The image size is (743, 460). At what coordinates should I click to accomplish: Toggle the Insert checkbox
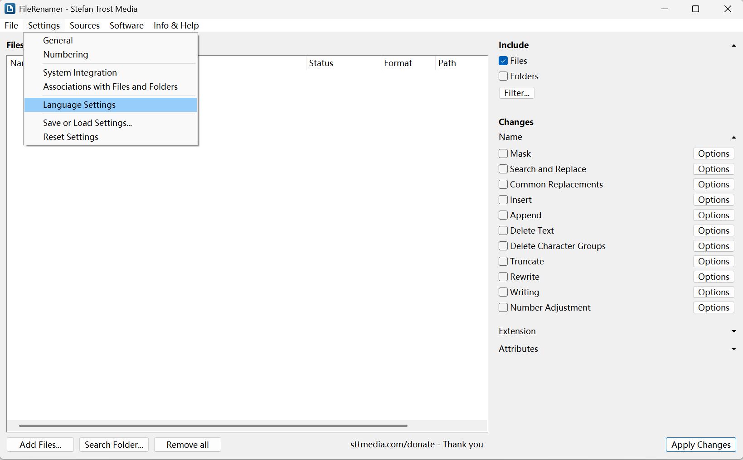point(503,200)
